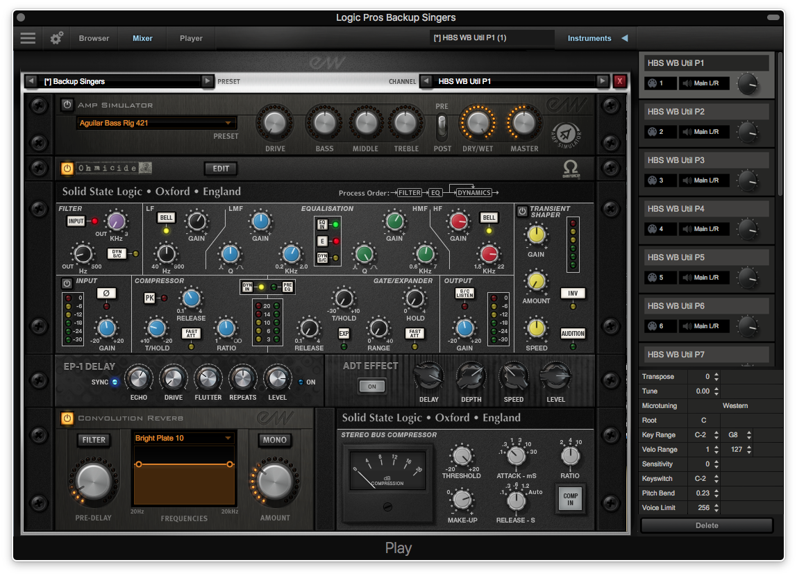Viewport: 797px width, 576px height.
Task: Go to previous preset arrow
Action: point(31,81)
